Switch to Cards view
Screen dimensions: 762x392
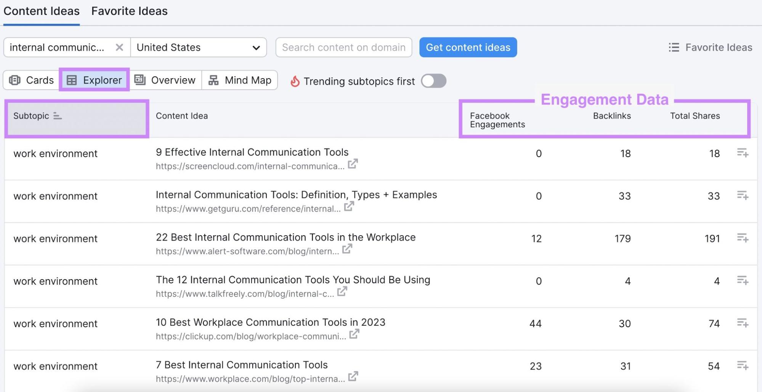coord(32,80)
